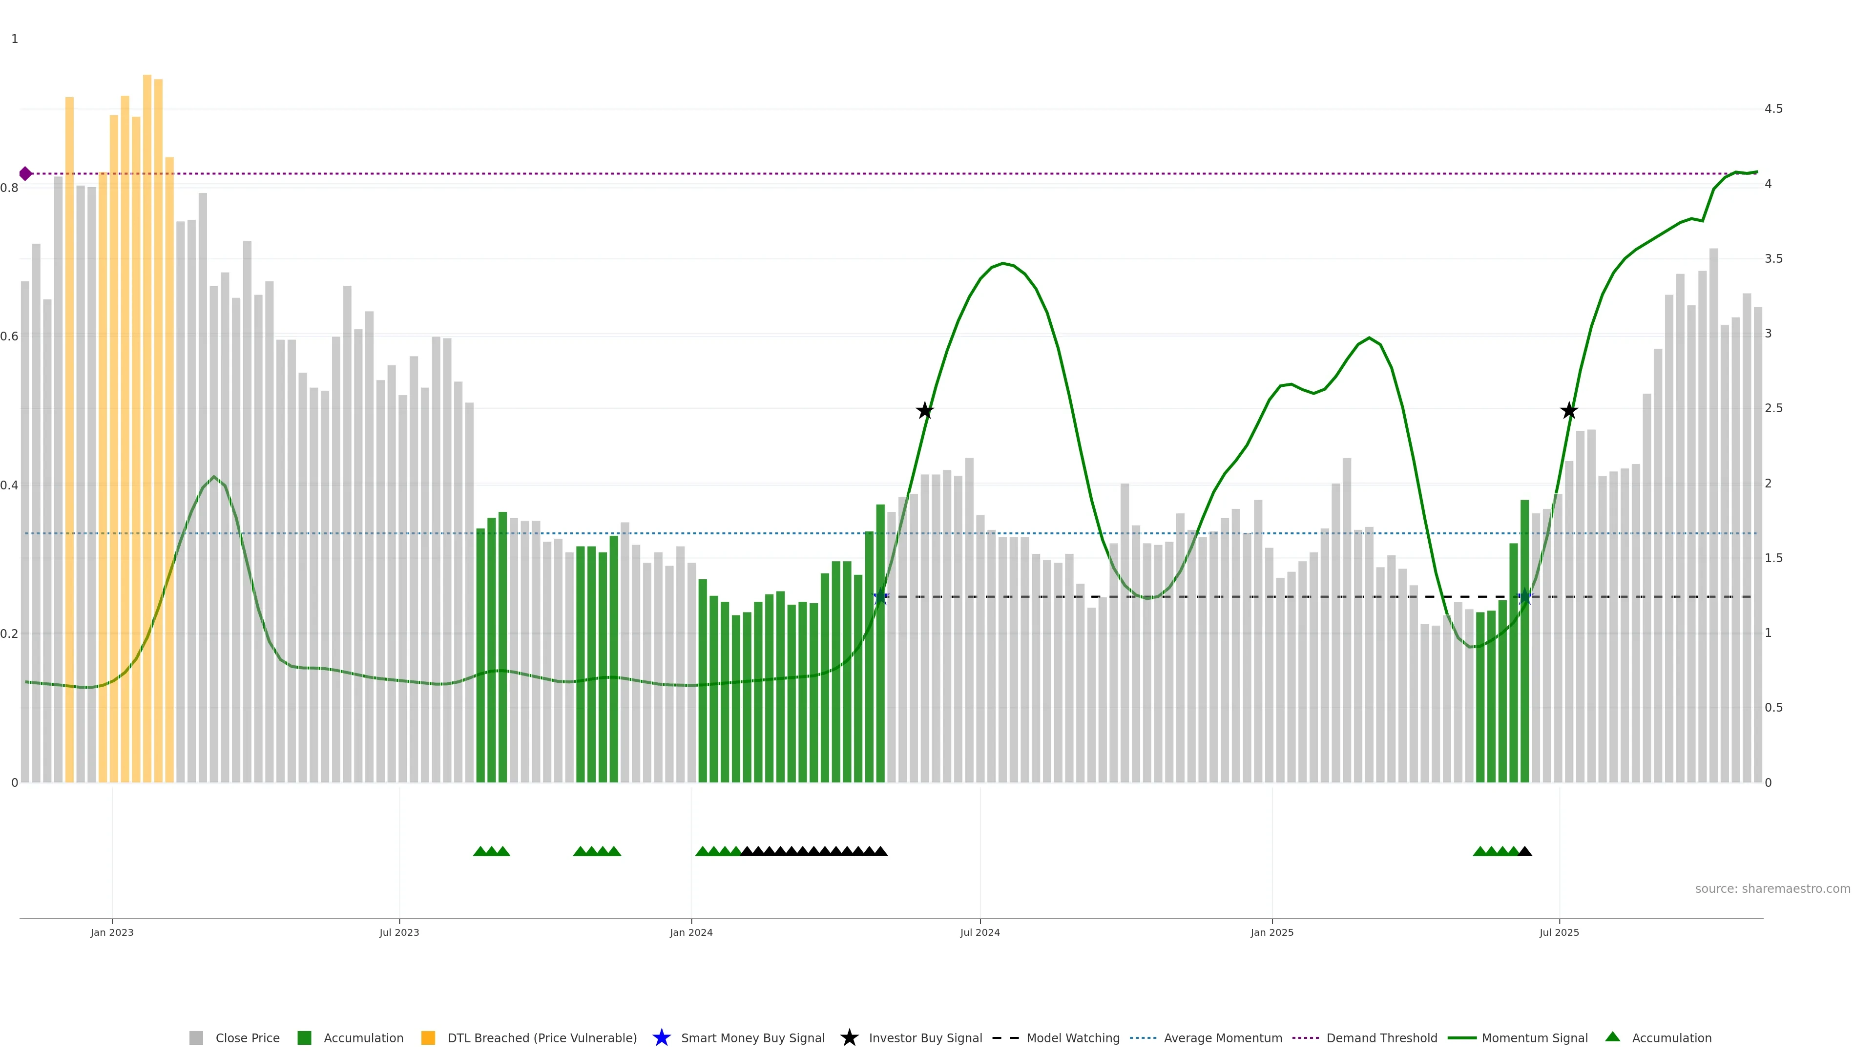Screen dimensions: 1875x1055
Task: Click the second Investor Buy star near Jul 2025
Action: click(1569, 411)
